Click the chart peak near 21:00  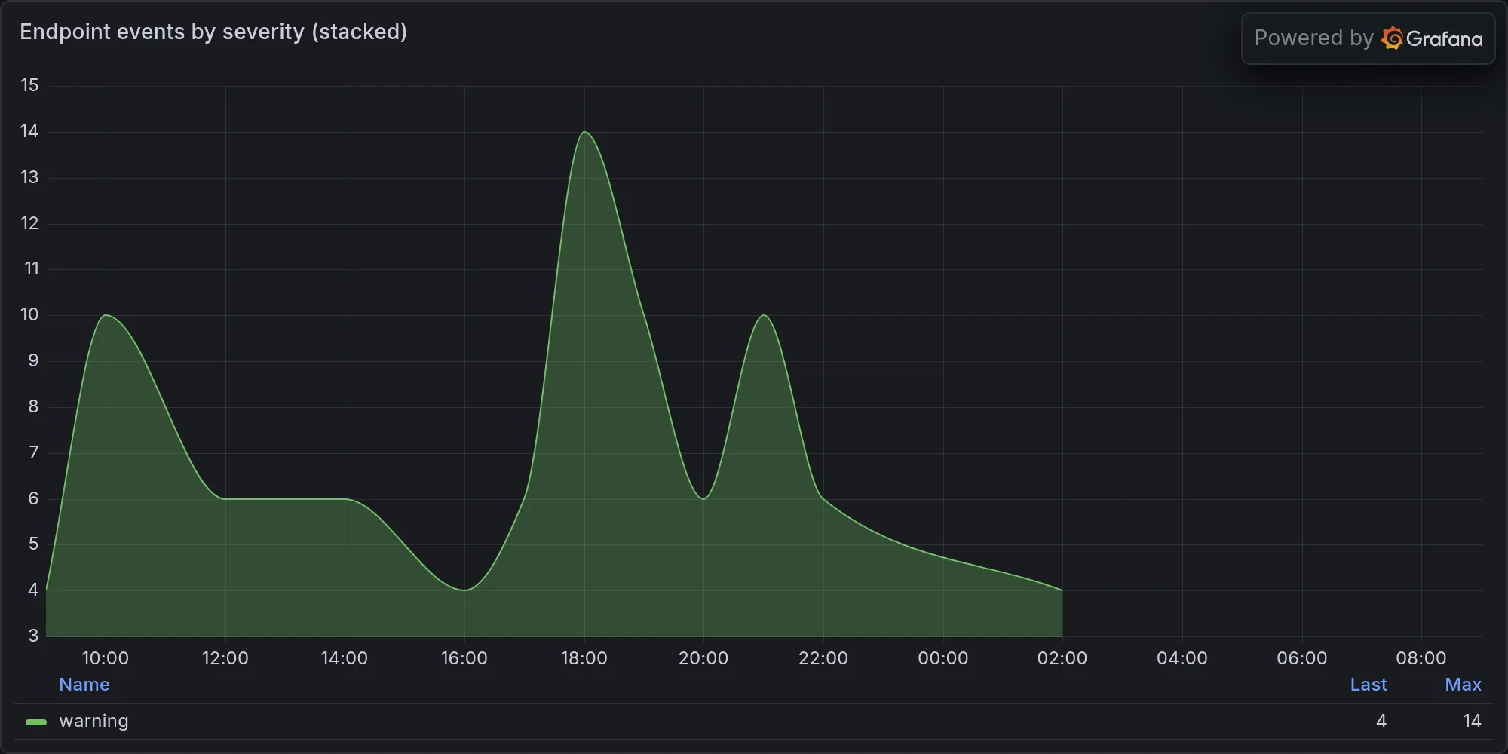(764, 316)
